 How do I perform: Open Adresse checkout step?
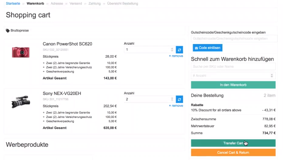point(57,3)
